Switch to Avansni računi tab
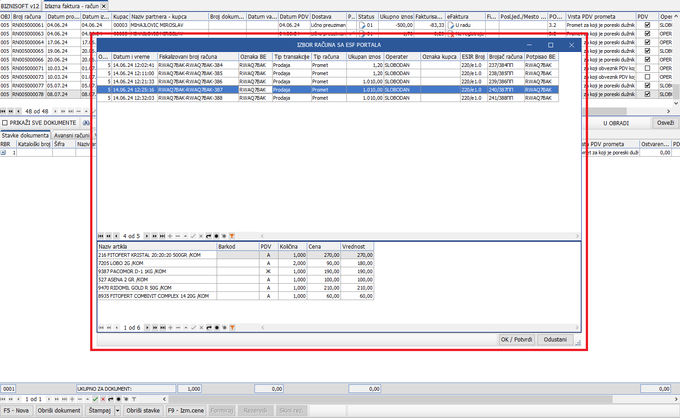The image size is (680, 418). [x=71, y=135]
